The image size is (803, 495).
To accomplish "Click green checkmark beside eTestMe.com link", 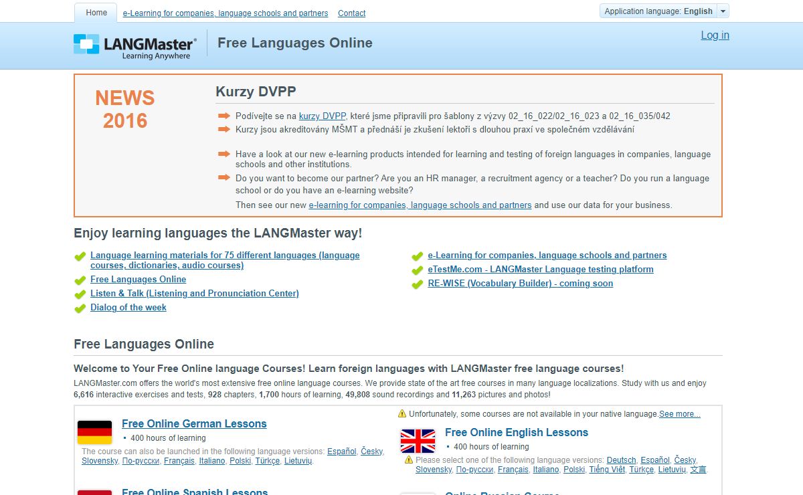I will click(x=417, y=270).
